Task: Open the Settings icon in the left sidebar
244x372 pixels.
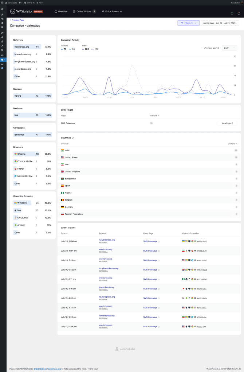Action: point(2,50)
